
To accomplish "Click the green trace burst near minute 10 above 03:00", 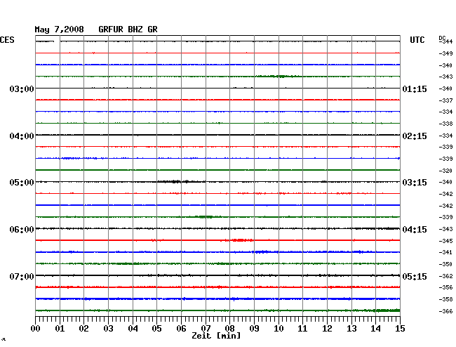I will click(278, 77).
